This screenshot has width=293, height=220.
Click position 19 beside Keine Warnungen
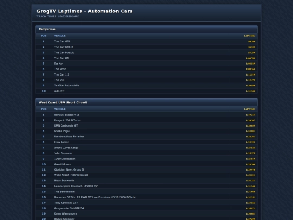point(43,213)
